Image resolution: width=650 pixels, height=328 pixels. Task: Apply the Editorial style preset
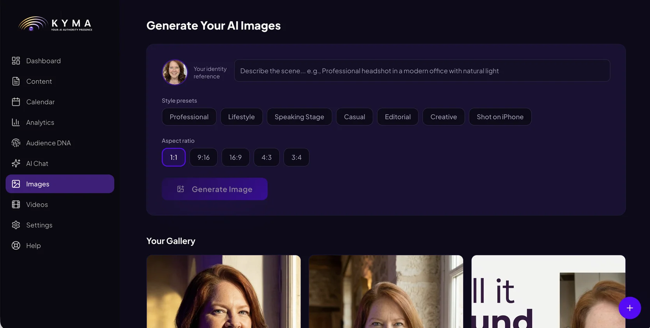tap(398, 117)
